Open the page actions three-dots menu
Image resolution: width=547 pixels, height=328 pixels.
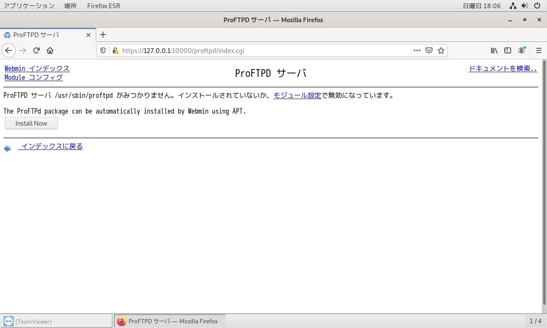417,50
